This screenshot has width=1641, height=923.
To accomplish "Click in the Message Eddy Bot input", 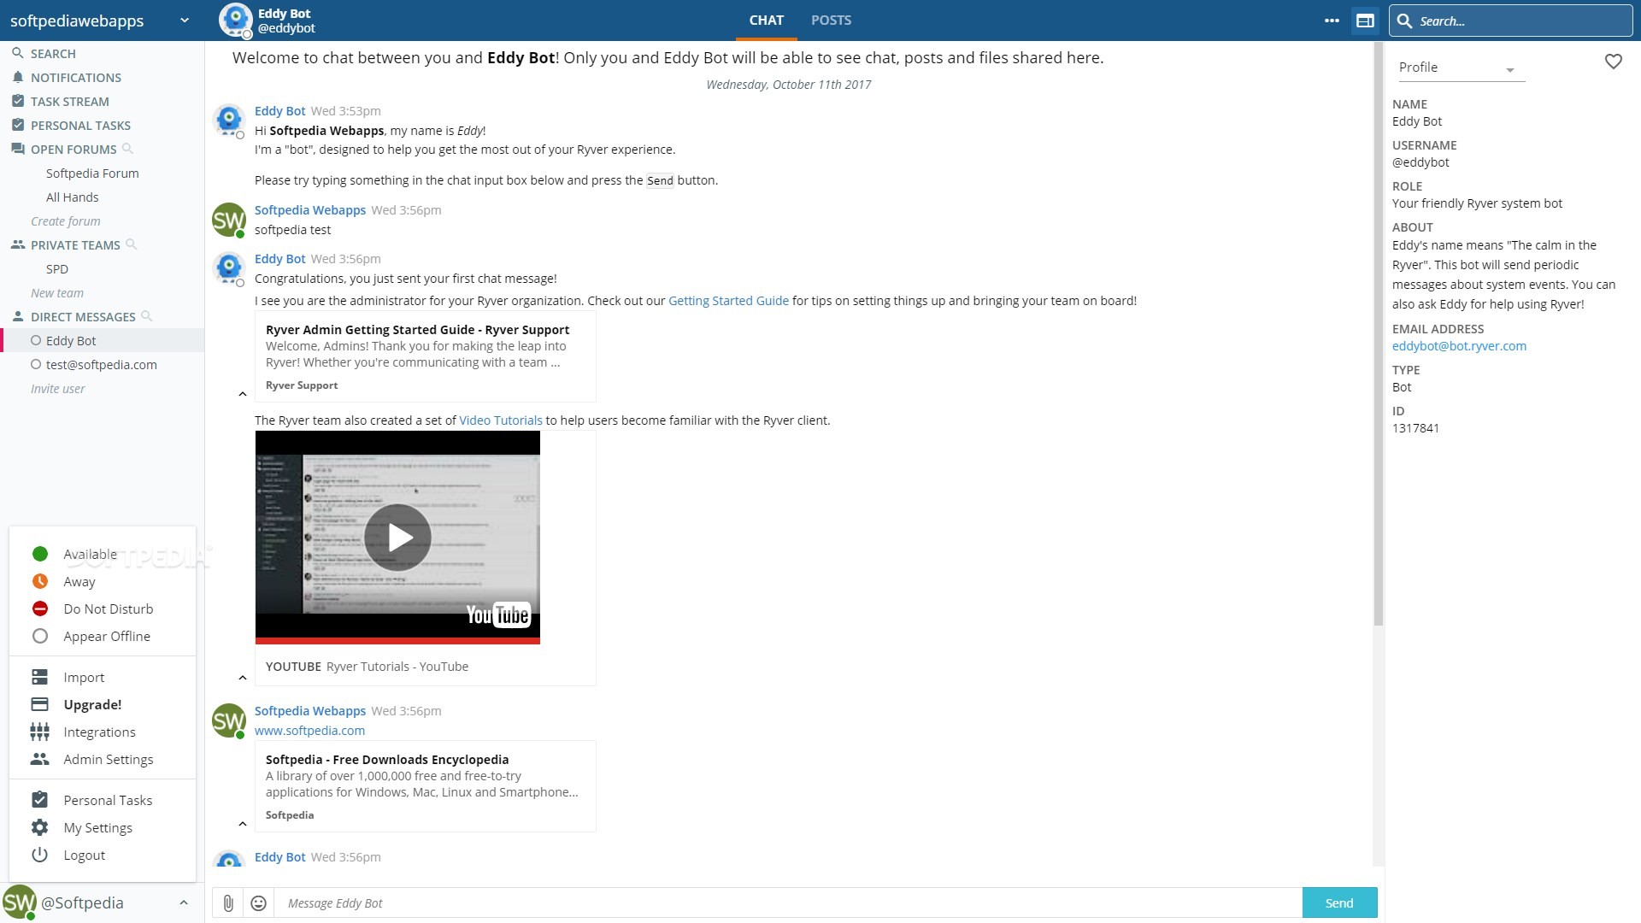I will pos(788,902).
